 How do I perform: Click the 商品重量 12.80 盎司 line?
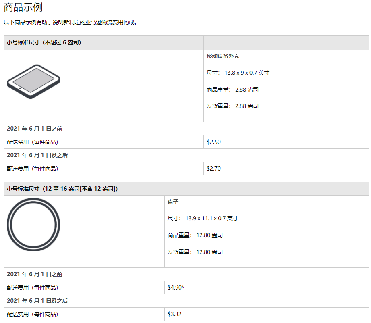pyautogui.click(x=195, y=235)
